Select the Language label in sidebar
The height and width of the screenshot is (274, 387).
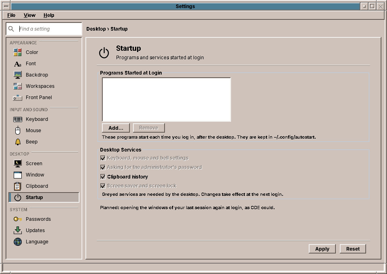tap(37, 242)
